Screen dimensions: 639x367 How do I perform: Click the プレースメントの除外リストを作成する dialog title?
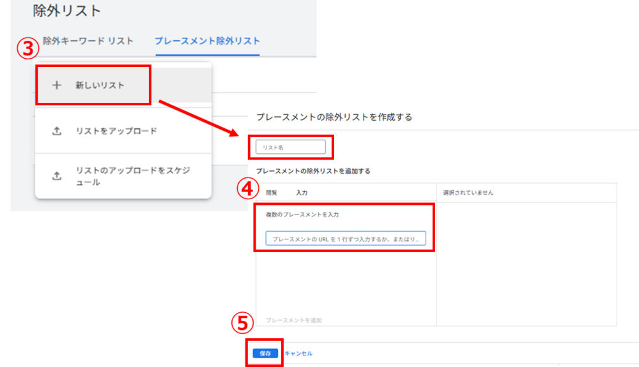point(334,117)
